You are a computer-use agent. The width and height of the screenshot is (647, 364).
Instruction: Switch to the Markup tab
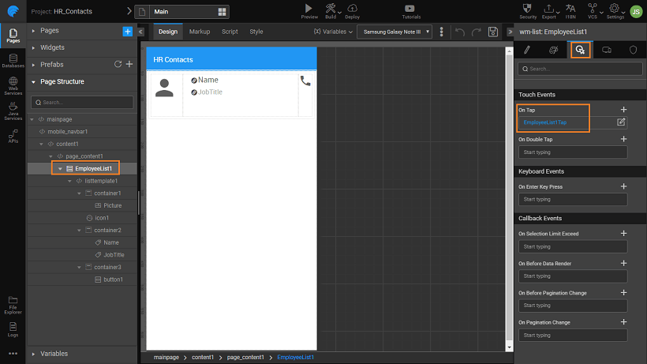point(200,32)
